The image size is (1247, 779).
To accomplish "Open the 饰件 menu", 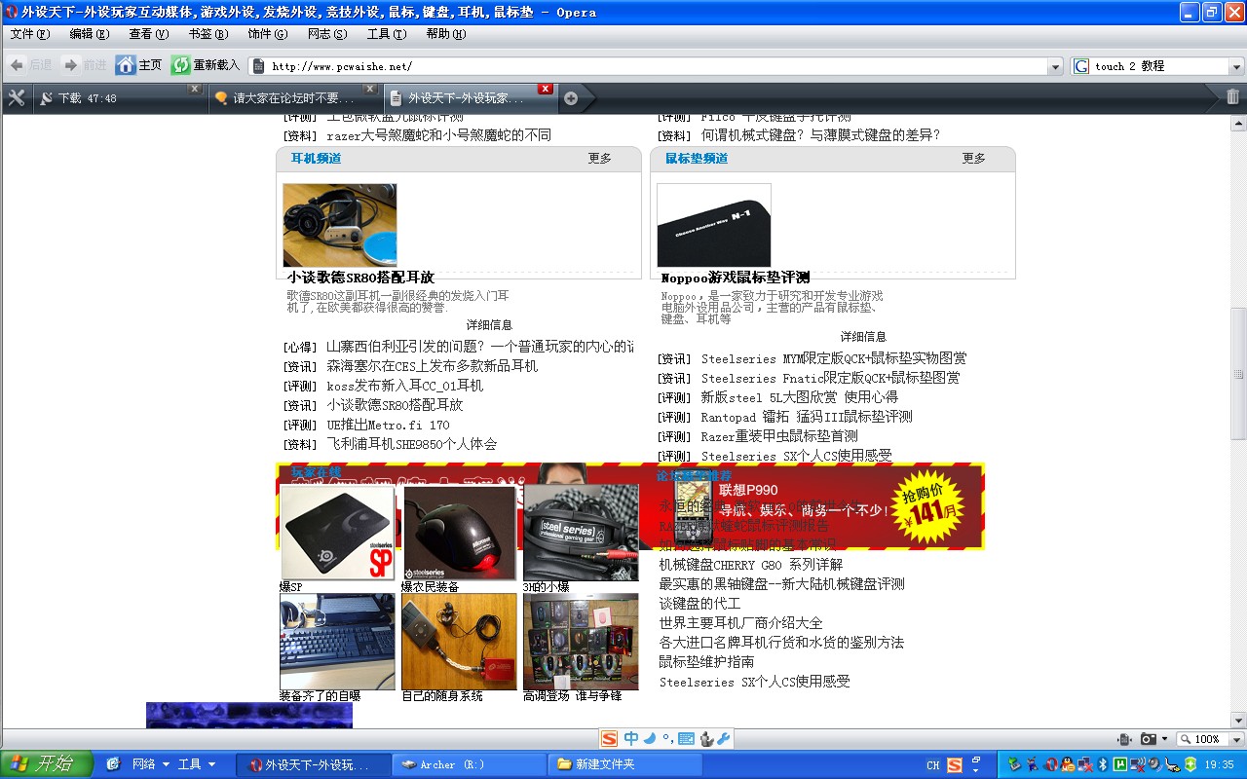I will (x=267, y=34).
